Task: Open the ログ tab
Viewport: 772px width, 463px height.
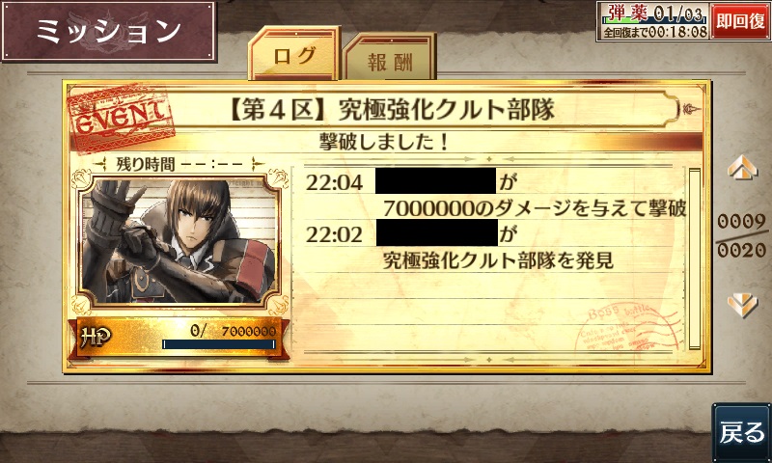Action: [x=294, y=54]
